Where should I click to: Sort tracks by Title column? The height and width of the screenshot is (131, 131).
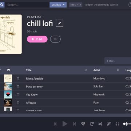click(86, 70)
